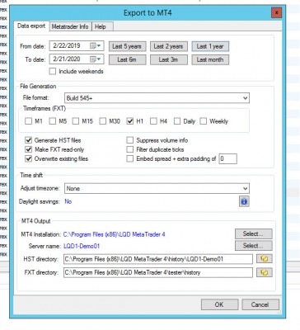
Task: Switch to the Metatrader Info tab
Action: pyautogui.click(x=70, y=26)
